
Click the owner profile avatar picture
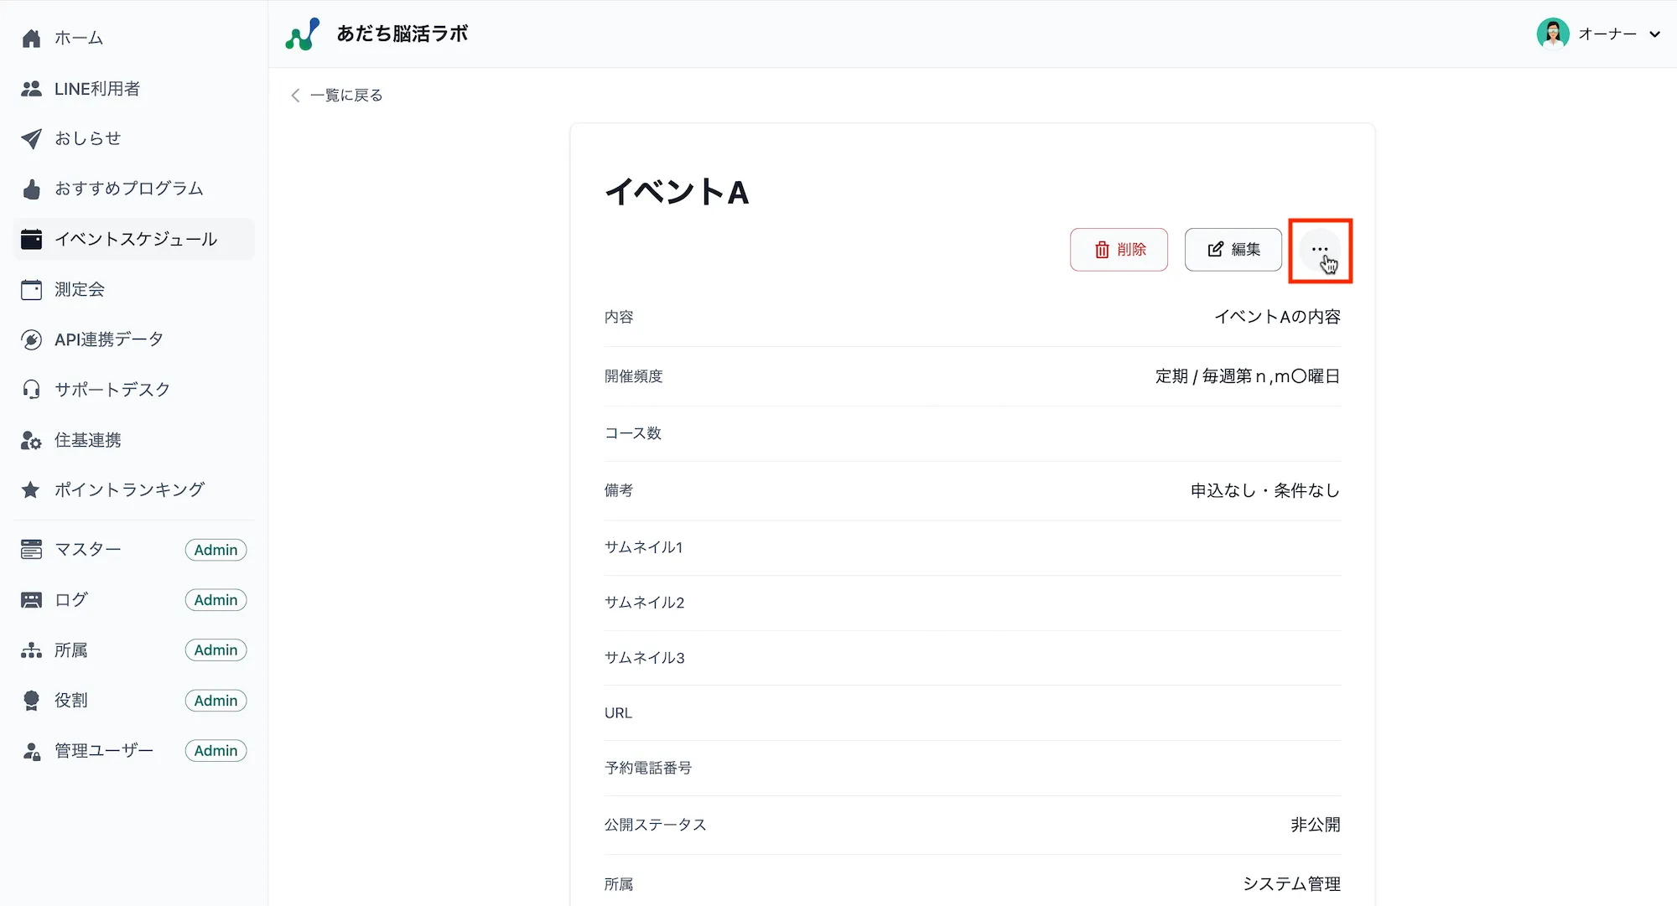pyautogui.click(x=1554, y=34)
